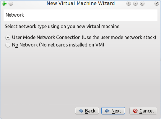Viewport: 161px width, 119px height.
Task: Click the white Network page header
Action: pyautogui.click(x=80, y=15)
